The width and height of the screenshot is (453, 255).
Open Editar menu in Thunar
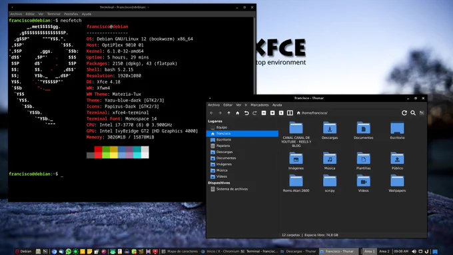(x=228, y=105)
